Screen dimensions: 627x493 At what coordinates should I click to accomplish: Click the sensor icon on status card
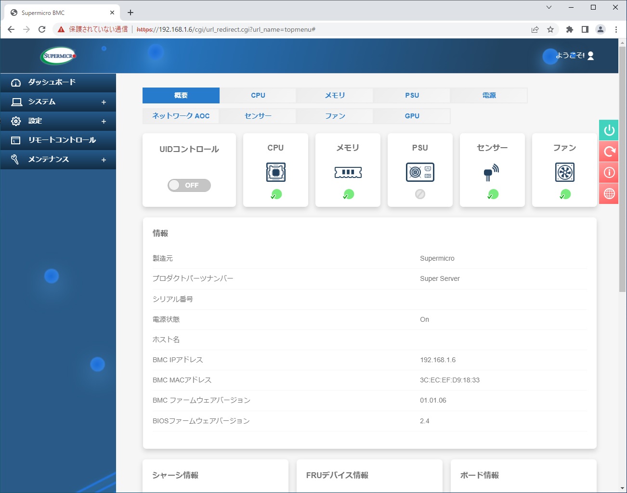coord(492,172)
